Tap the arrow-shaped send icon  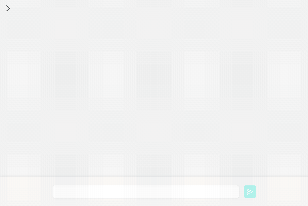coord(250,192)
